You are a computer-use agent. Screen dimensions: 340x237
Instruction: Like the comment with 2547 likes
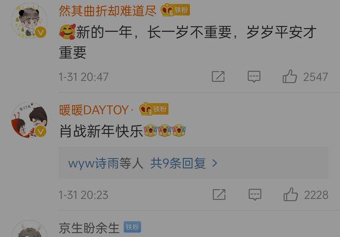(x=290, y=77)
